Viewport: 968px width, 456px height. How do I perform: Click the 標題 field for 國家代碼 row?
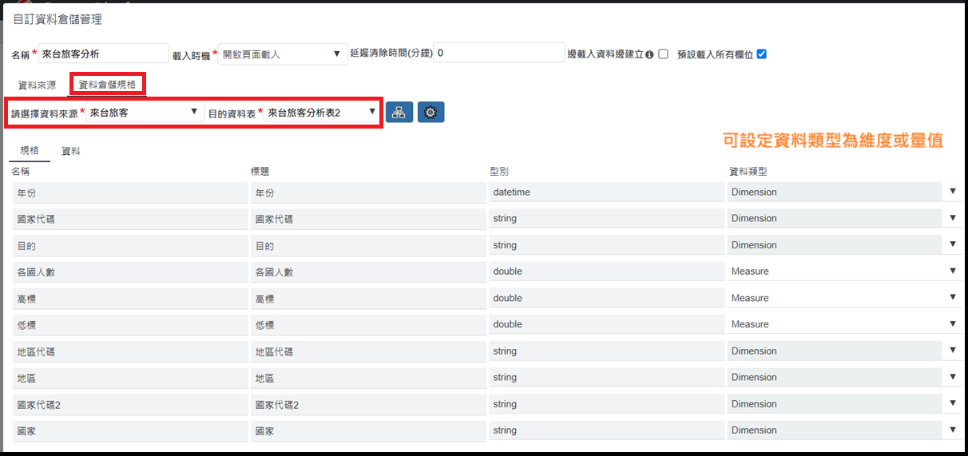coord(367,219)
